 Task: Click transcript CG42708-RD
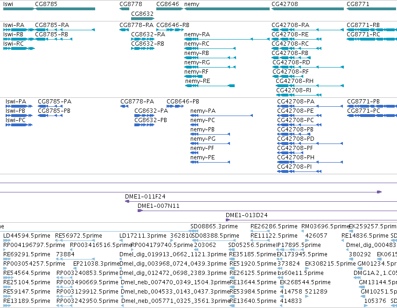click(x=308, y=67)
